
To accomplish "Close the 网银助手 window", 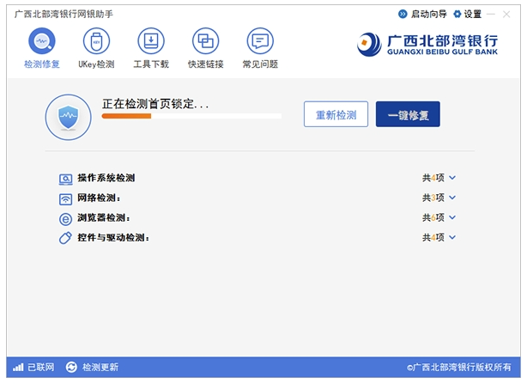I will (506, 14).
